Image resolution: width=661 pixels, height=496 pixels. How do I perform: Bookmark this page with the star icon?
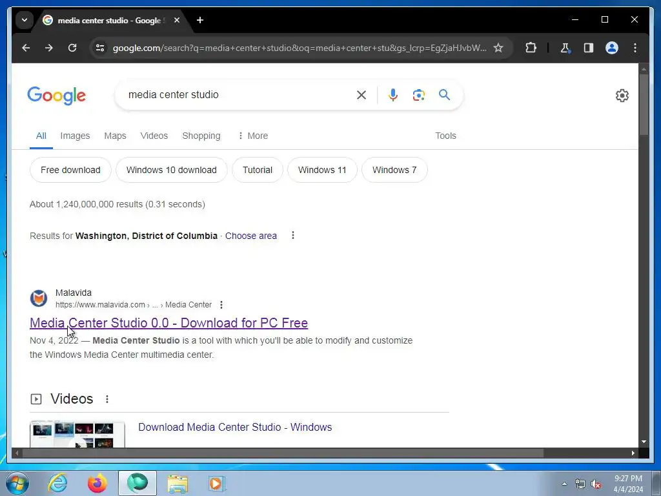tap(498, 48)
